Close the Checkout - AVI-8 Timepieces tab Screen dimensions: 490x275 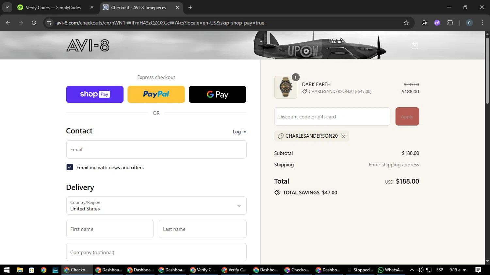(177, 8)
